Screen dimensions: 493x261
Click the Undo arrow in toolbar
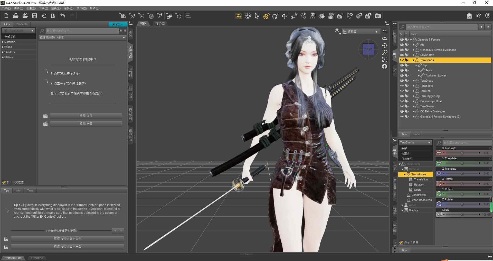click(x=63, y=16)
